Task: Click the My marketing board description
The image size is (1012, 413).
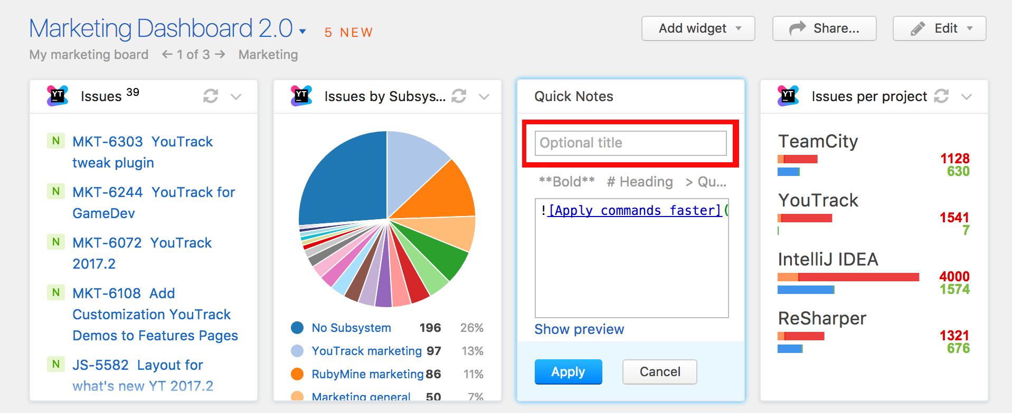Action: click(89, 55)
